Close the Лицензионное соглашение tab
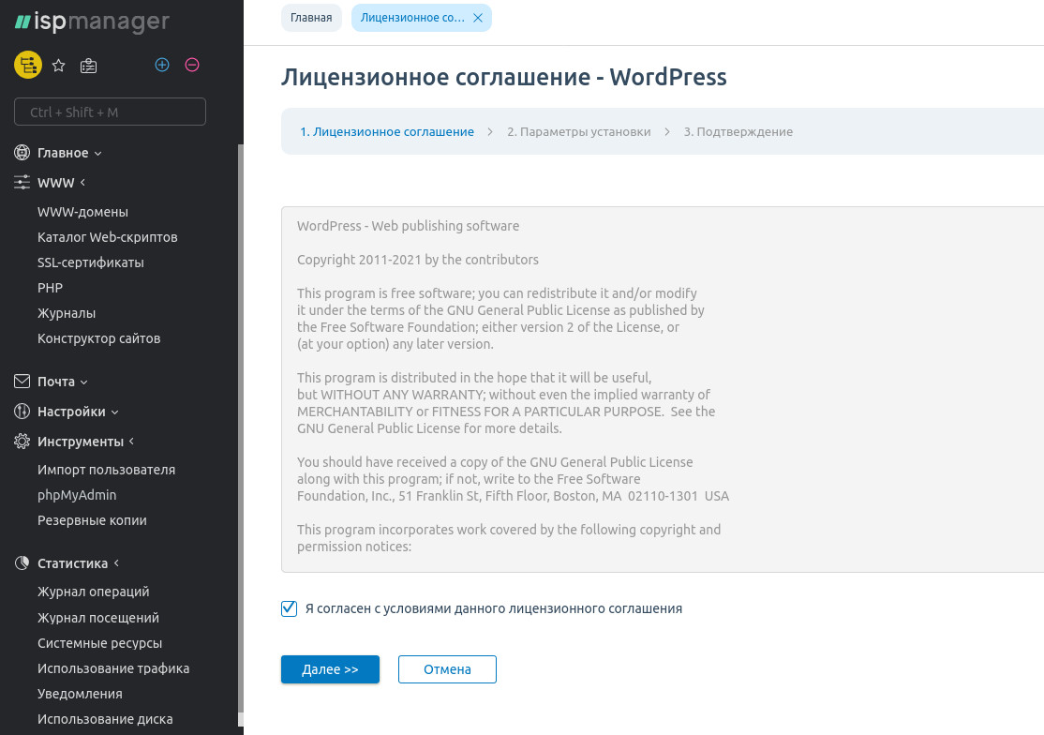Screen dimensions: 1044x735 [x=478, y=18]
